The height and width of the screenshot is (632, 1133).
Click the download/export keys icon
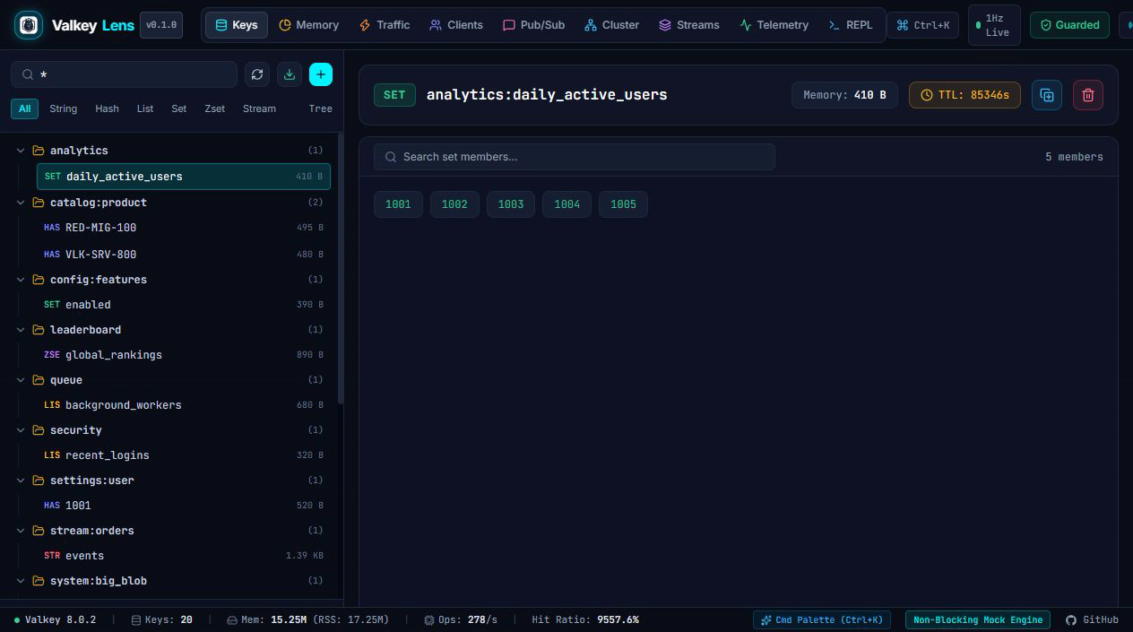(x=290, y=74)
